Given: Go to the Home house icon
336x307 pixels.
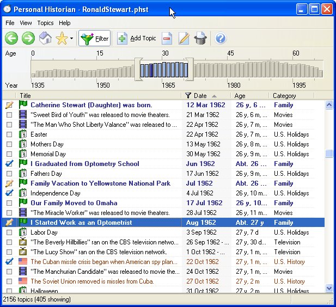Looking at the screenshot, I should point(45,39).
